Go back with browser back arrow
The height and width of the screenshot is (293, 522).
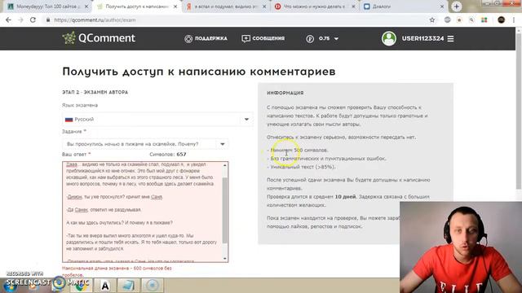click(x=8, y=20)
